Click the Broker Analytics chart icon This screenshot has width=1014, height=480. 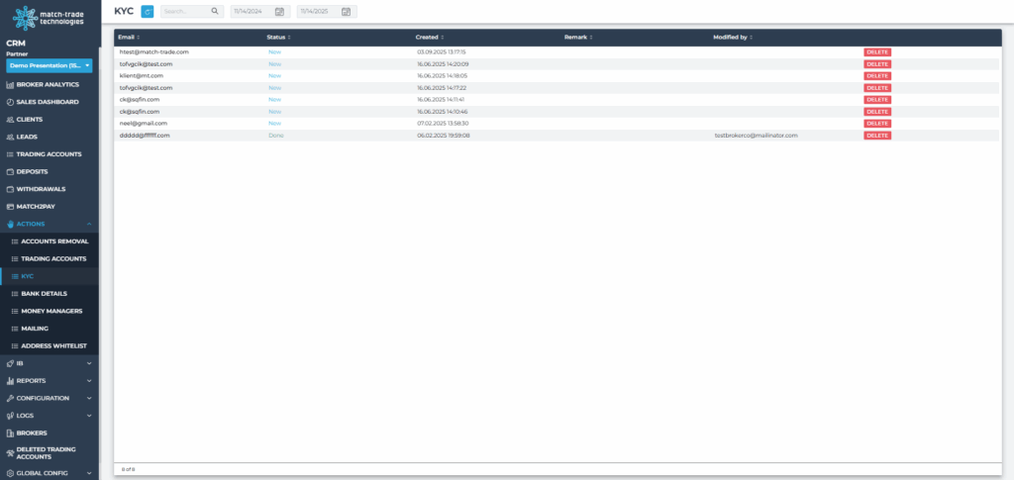point(9,84)
